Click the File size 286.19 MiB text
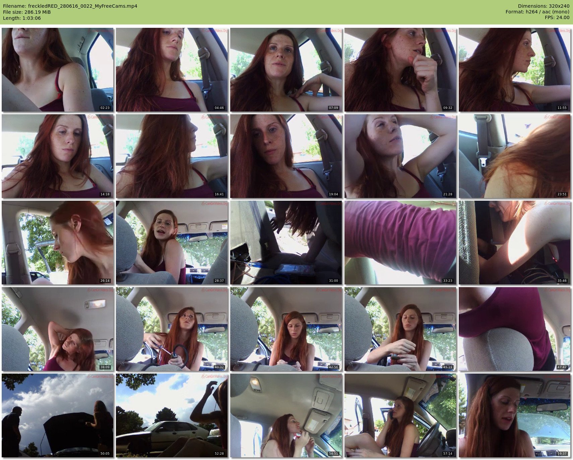 point(27,12)
